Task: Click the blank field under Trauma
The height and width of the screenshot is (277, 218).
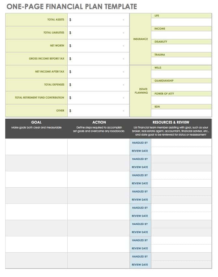Action: coord(181,61)
